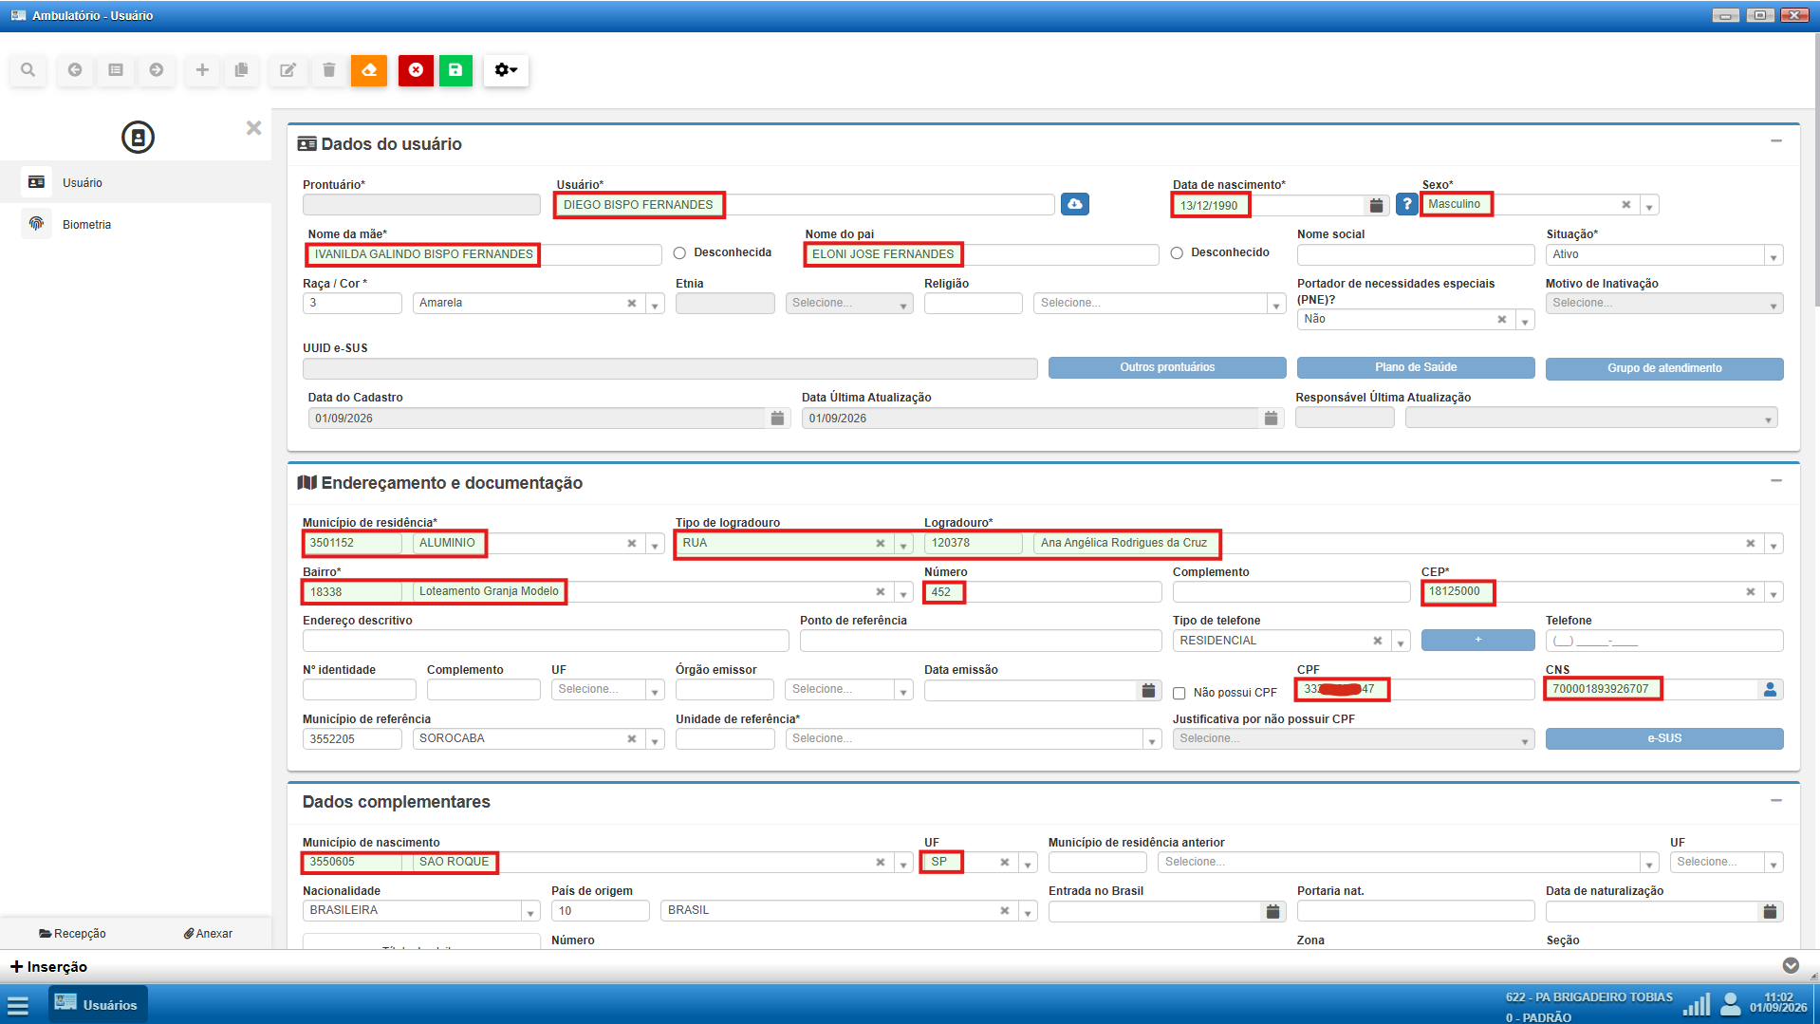Viewport: 1820px width, 1024px height.
Task: Select the Usuário side menu item
Action: (136, 182)
